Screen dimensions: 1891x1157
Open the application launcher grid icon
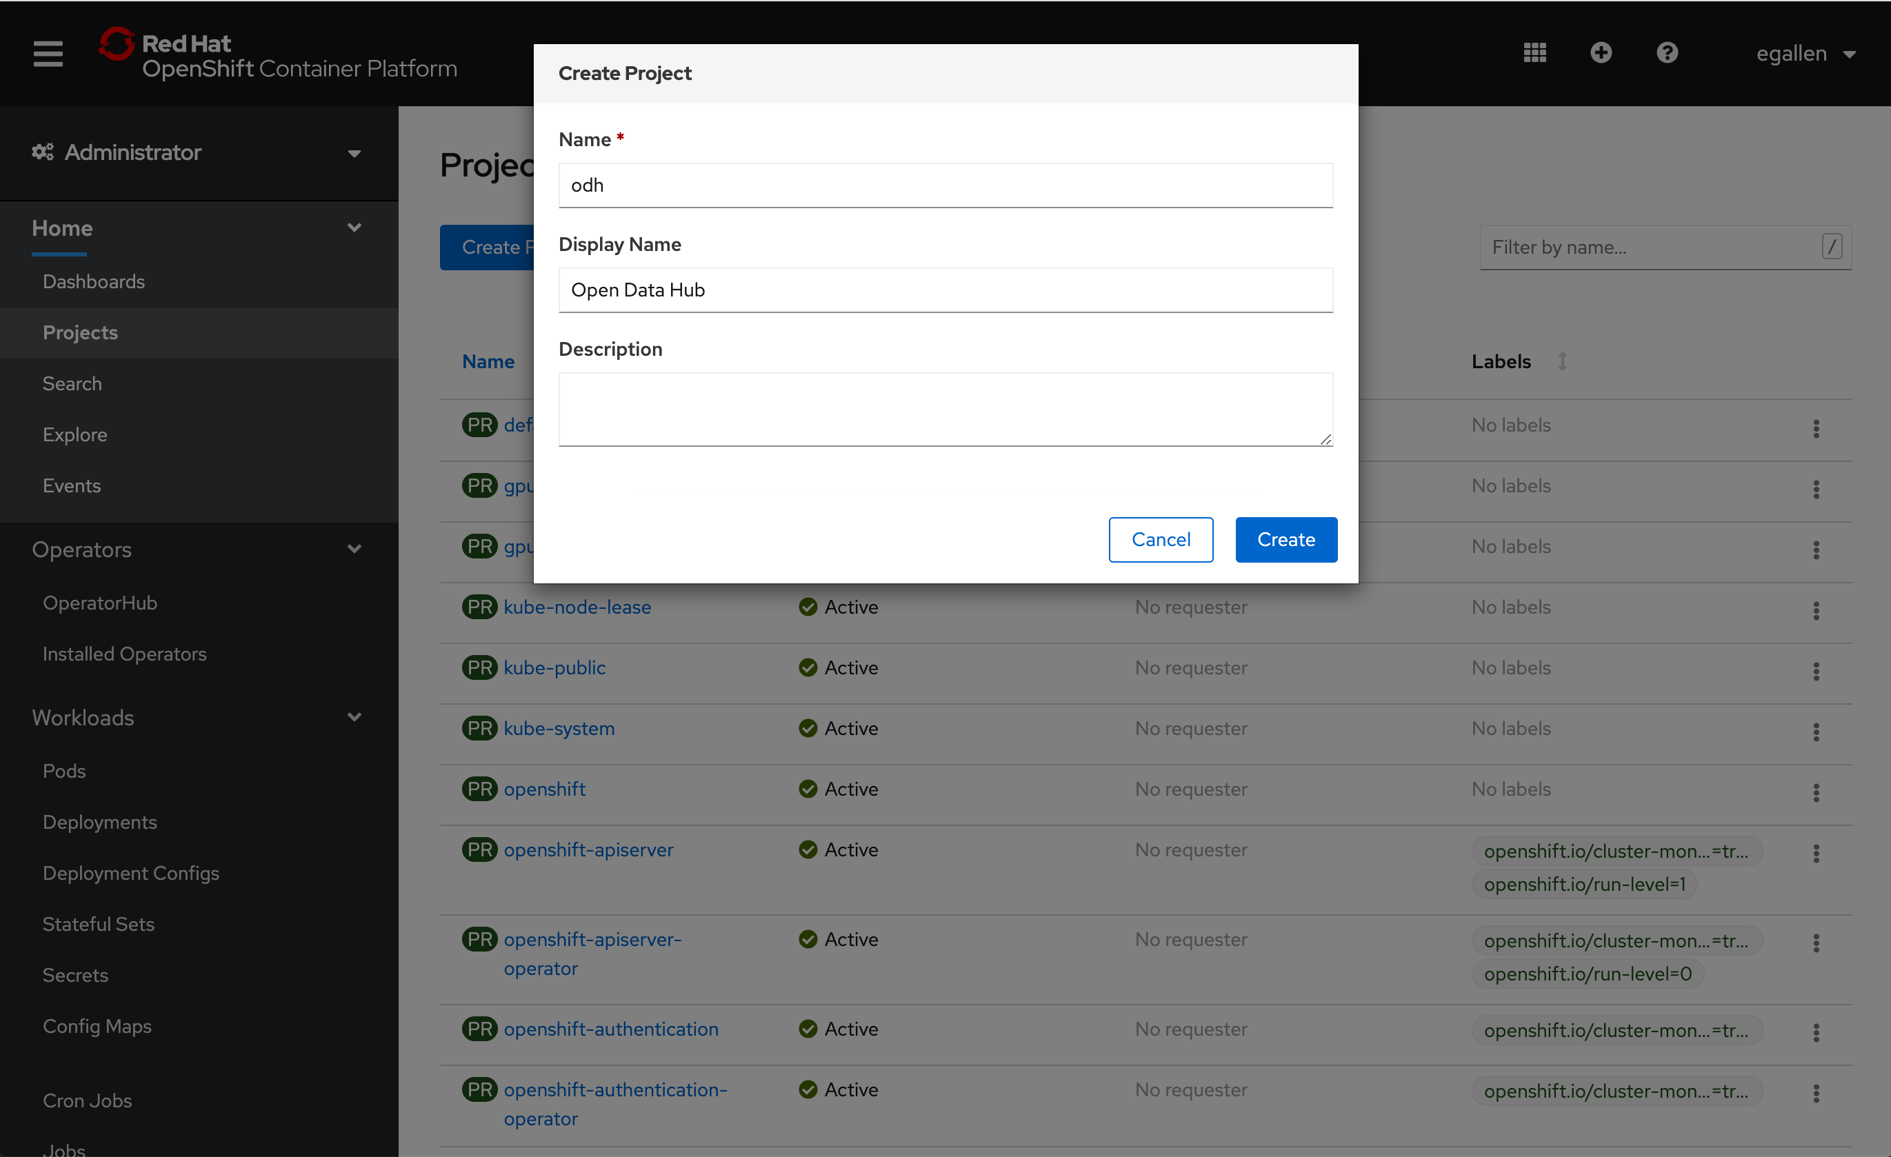(x=1534, y=53)
